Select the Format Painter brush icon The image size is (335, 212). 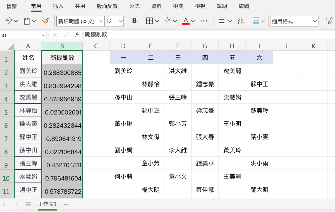[45, 21]
